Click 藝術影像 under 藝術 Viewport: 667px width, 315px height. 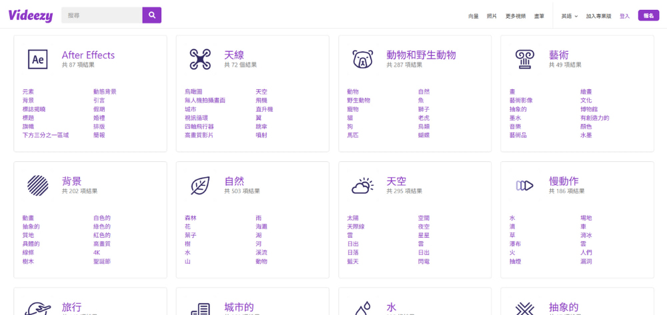(x=521, y=101)
